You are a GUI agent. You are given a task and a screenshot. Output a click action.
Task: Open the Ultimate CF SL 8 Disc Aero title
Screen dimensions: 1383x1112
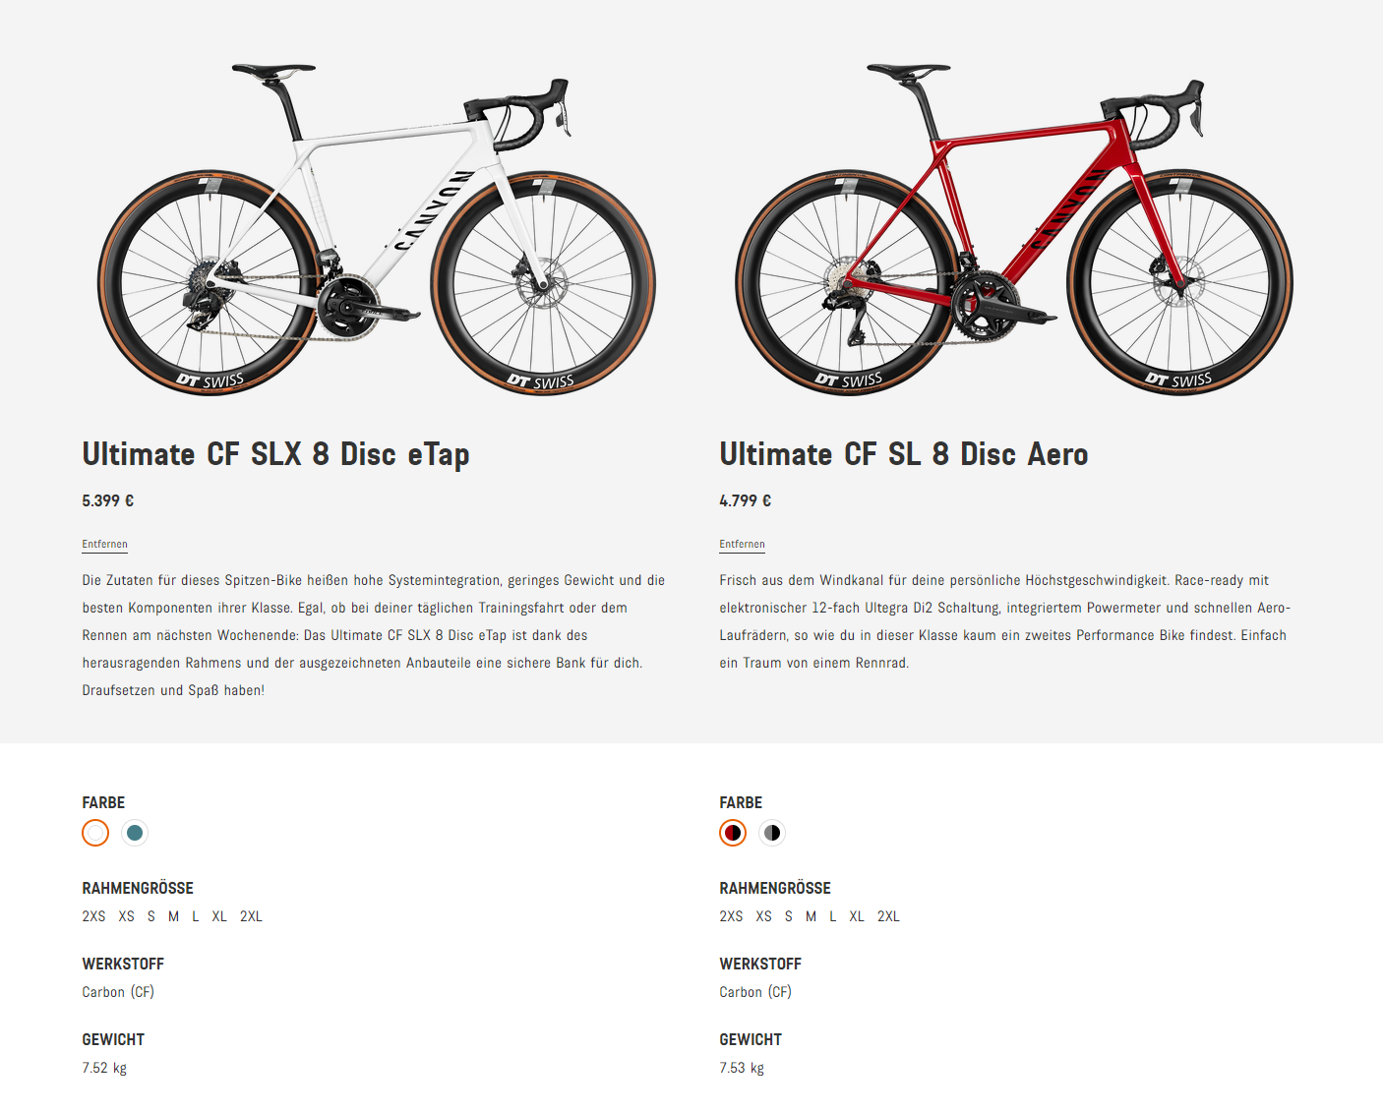[903, 454]
